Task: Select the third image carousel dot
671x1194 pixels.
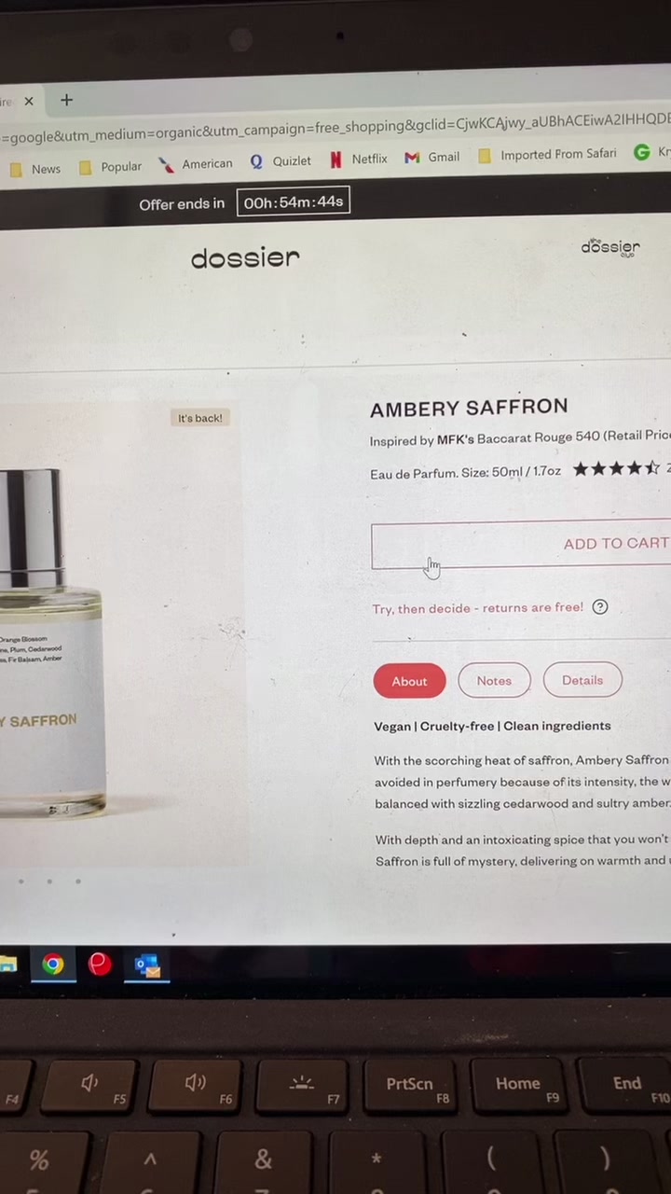Action: (x=78, y=882)
